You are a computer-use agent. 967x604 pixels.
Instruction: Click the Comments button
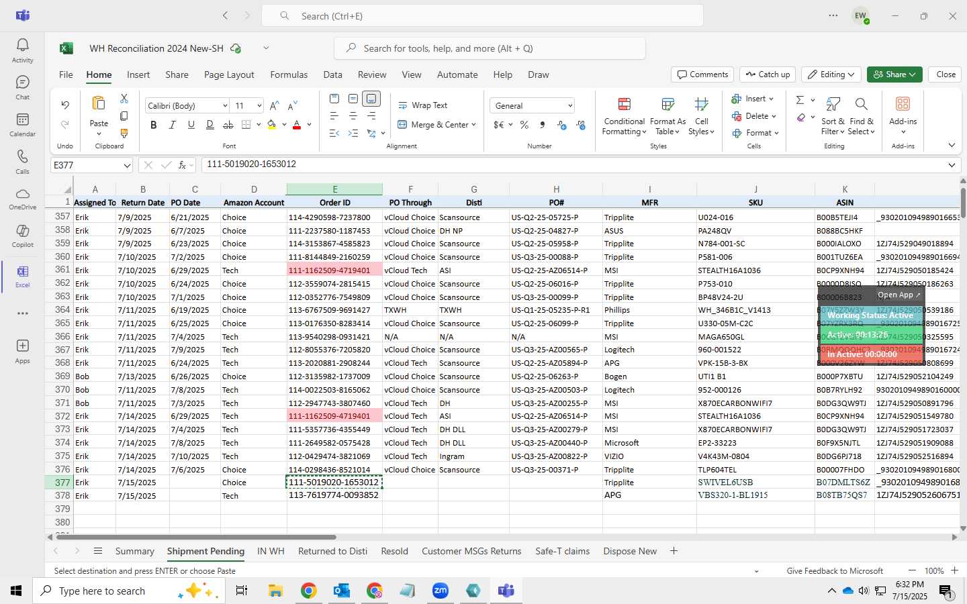click(702, 74)
